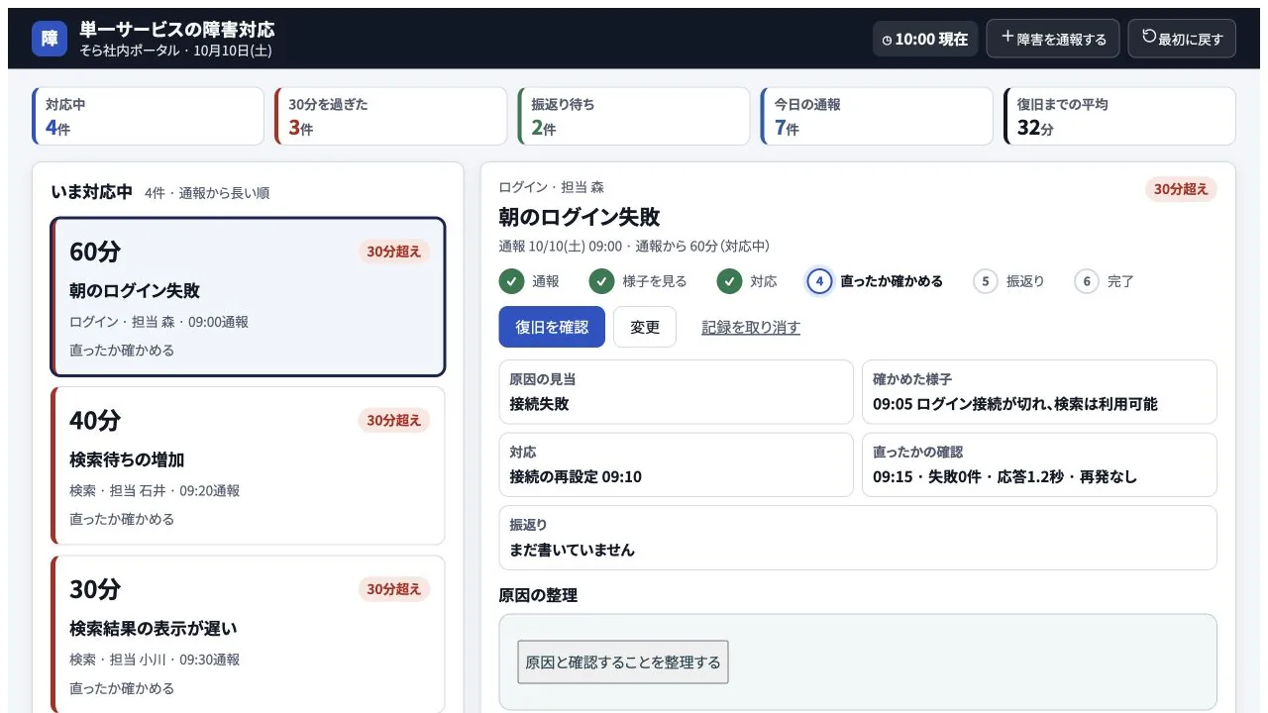Click the 原因の見当 接続失敗 field
The width and height of the screenshot is (1268, 713).
[676, 391]
